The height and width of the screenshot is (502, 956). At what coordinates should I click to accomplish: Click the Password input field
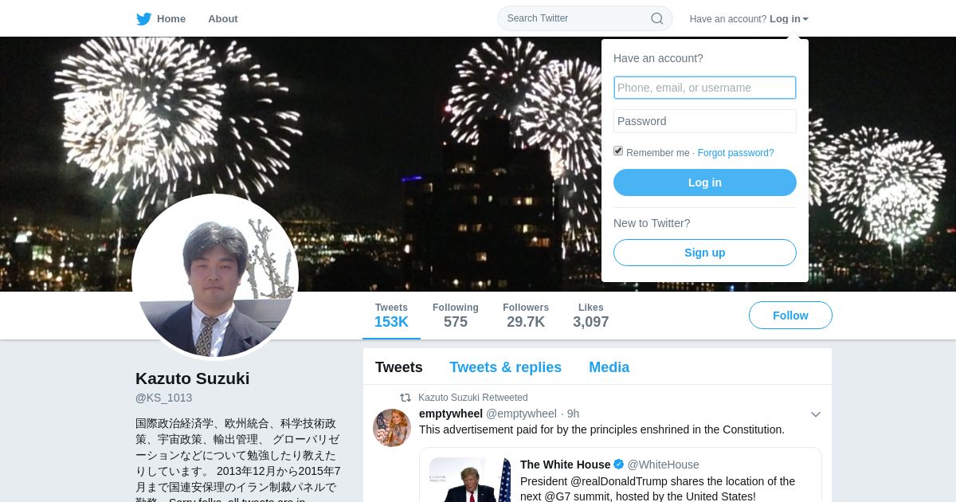tap(705, 121)
